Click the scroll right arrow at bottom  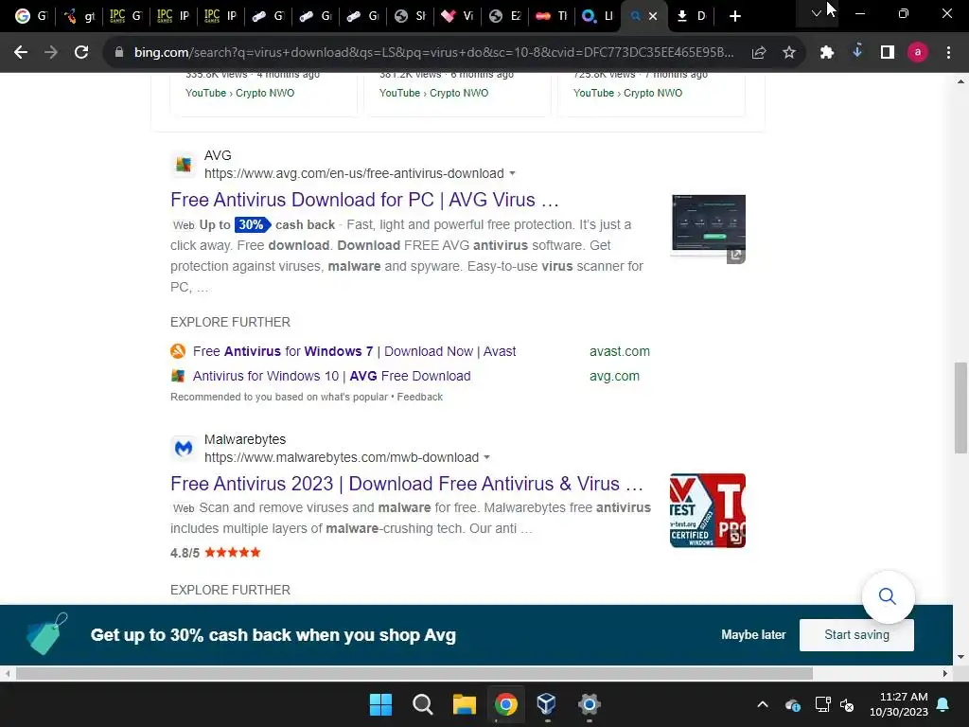click(x=945, y=673)
